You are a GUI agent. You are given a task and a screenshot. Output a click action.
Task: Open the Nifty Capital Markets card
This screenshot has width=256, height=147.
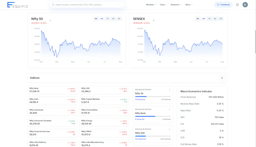104,101
